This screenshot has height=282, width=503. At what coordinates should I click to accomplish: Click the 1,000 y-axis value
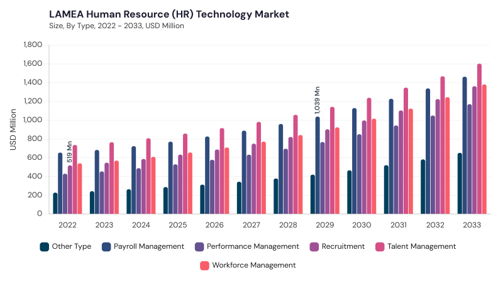click(x=33, y=120)
